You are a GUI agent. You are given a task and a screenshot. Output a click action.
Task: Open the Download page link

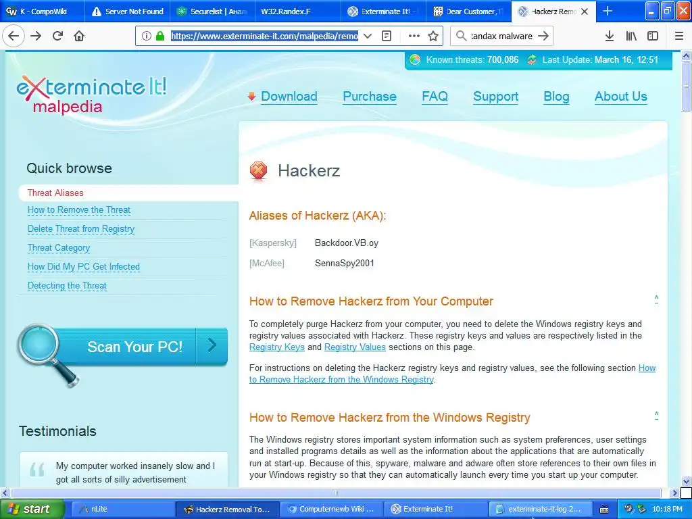tap(289, 96)
